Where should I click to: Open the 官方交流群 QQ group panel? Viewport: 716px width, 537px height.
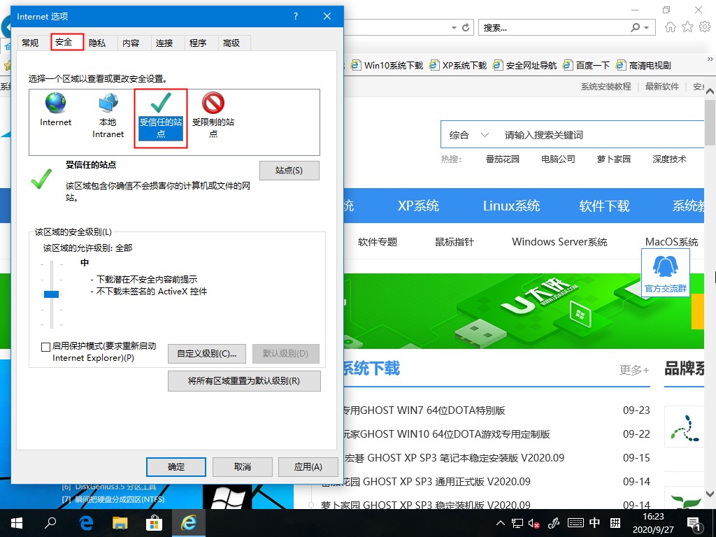(x=664, y=273)
